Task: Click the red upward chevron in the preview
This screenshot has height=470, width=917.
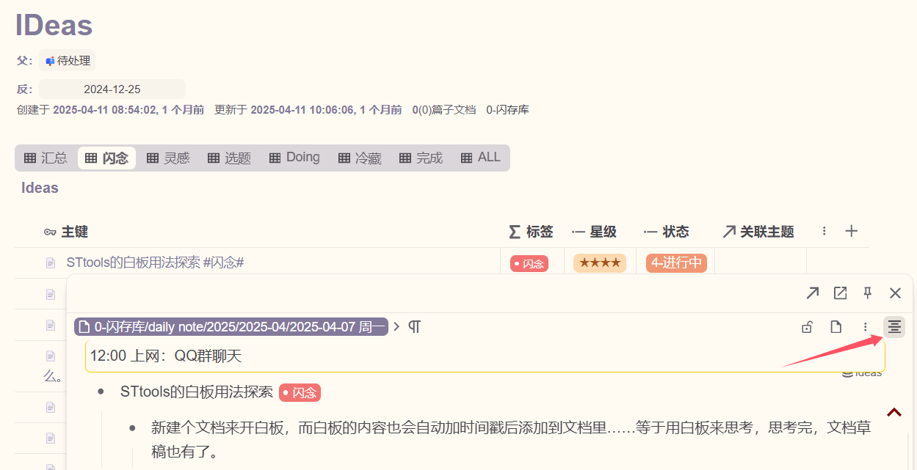Action: click(x=894, y=412)
